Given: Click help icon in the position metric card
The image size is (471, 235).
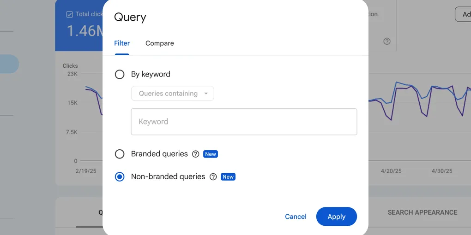Looking at the screenshot, I should (x=387, y=41).
